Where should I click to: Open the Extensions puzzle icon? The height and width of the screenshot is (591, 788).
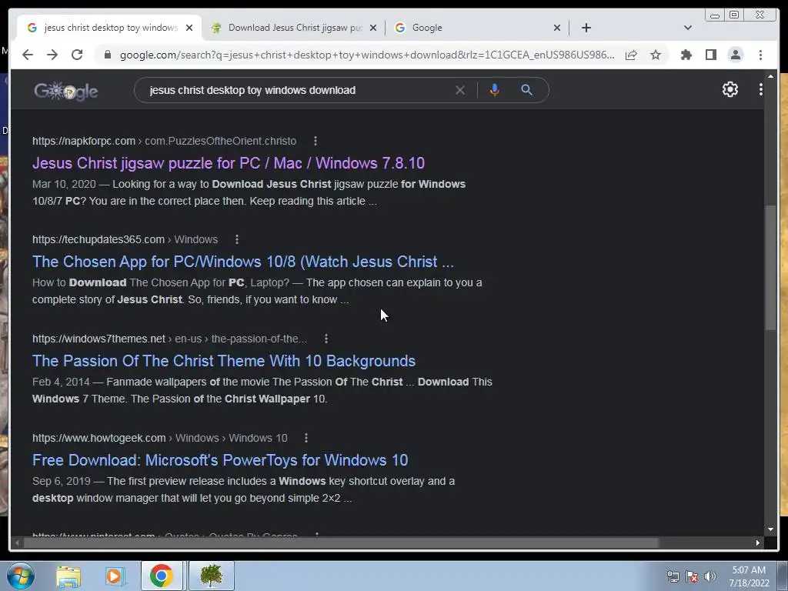coord(686,55)
